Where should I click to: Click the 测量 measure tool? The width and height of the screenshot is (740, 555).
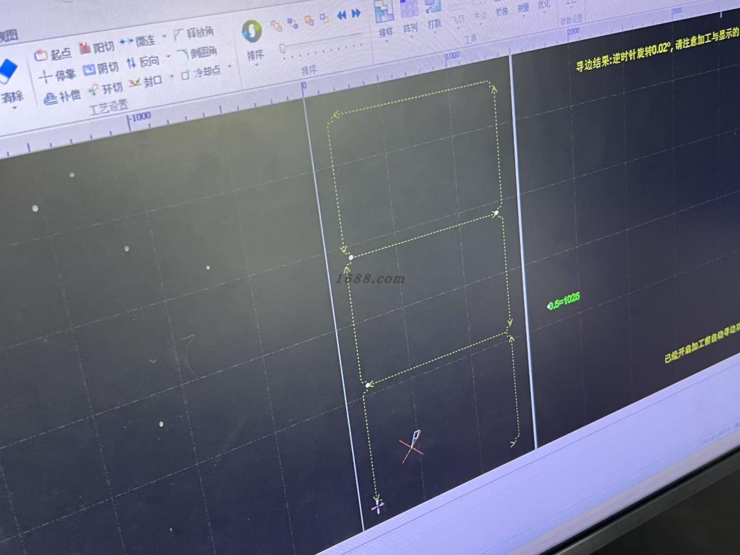tap(523, 8)
